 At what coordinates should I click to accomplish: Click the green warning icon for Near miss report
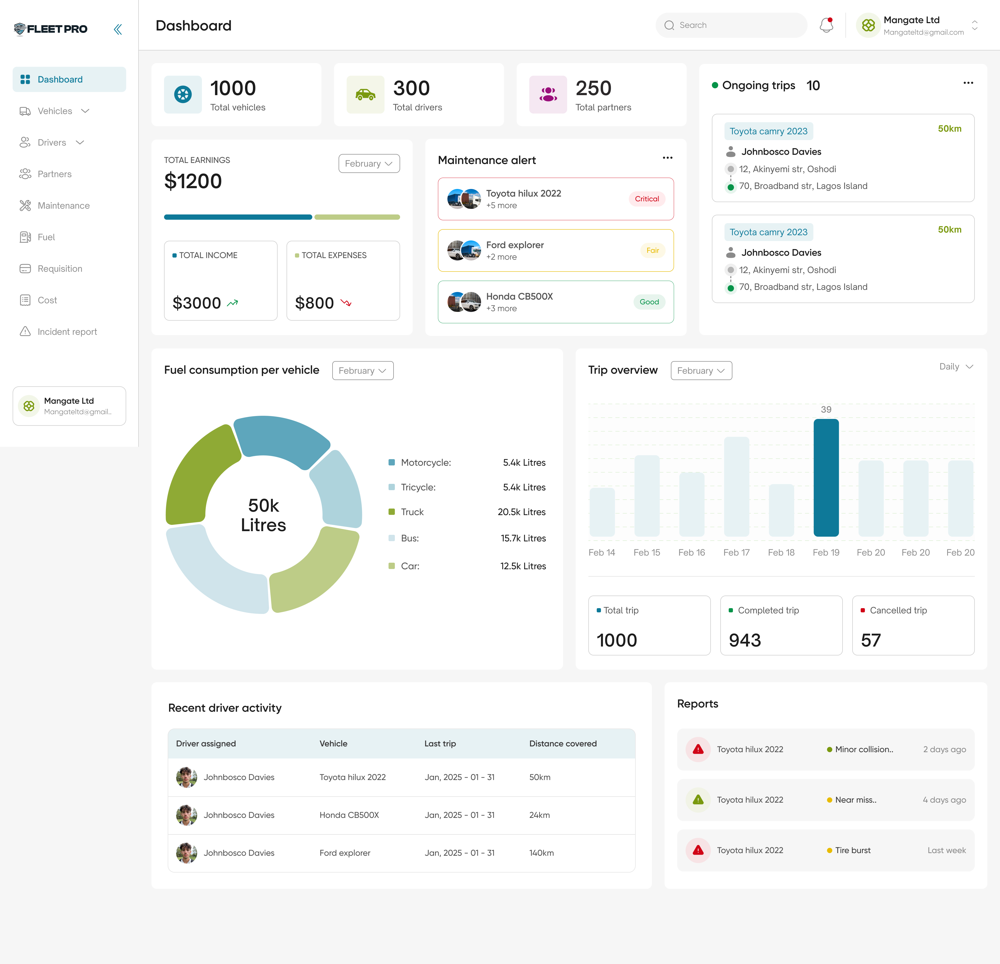[x=698, y=800]
